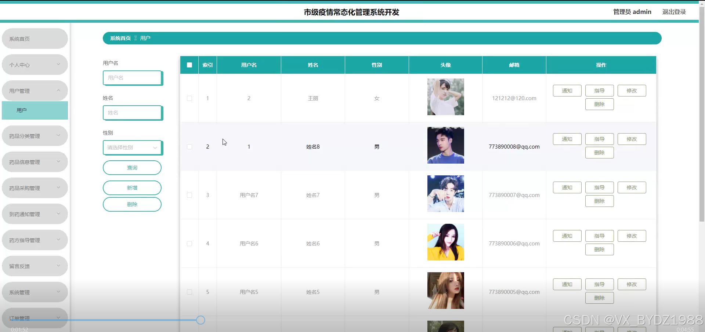Click 通知 for the 用户名7 row

tap(567, 187)
